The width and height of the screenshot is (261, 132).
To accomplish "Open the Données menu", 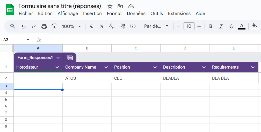I will (136, 13).
